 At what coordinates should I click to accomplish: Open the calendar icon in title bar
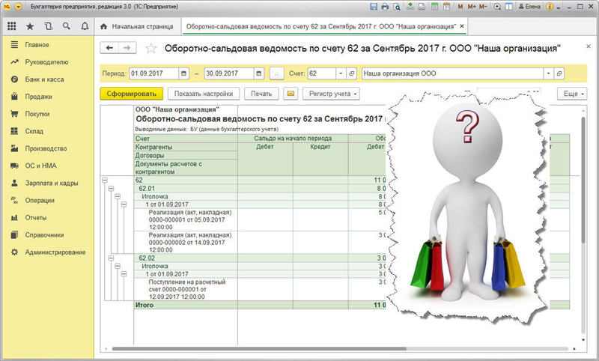tap(446, 7)
